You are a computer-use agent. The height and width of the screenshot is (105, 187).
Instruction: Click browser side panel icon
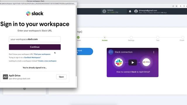[x=184, y=6]
